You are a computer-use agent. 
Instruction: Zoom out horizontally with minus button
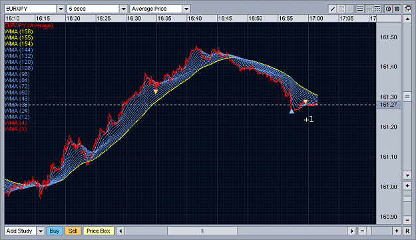[x=362, y=231]
